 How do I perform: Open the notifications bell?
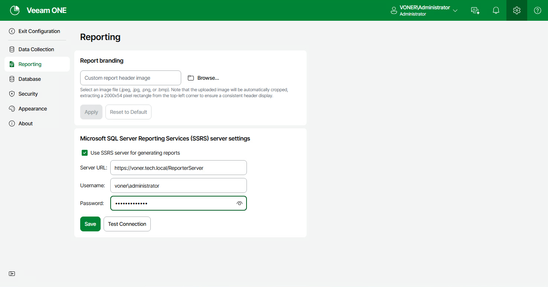496,10
